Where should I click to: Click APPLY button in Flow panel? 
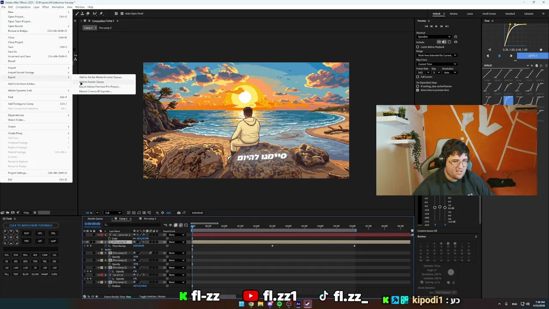[x=533, y=55]
